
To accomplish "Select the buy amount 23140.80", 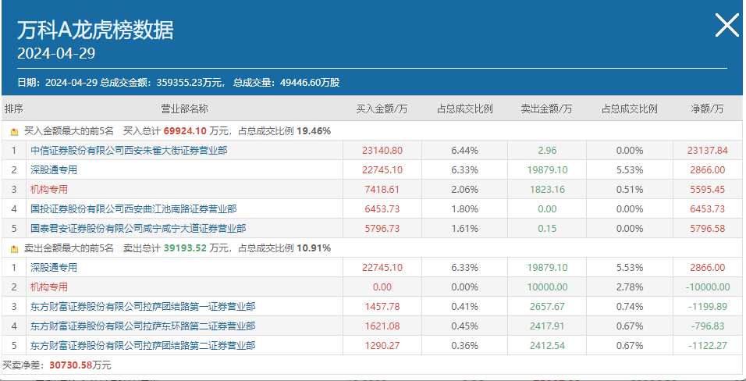I will (x=382, y=151).
